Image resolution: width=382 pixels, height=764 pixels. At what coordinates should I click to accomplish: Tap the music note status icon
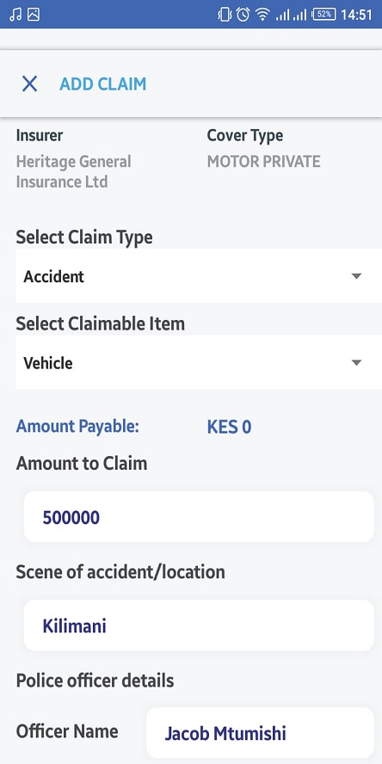[15, 15]
